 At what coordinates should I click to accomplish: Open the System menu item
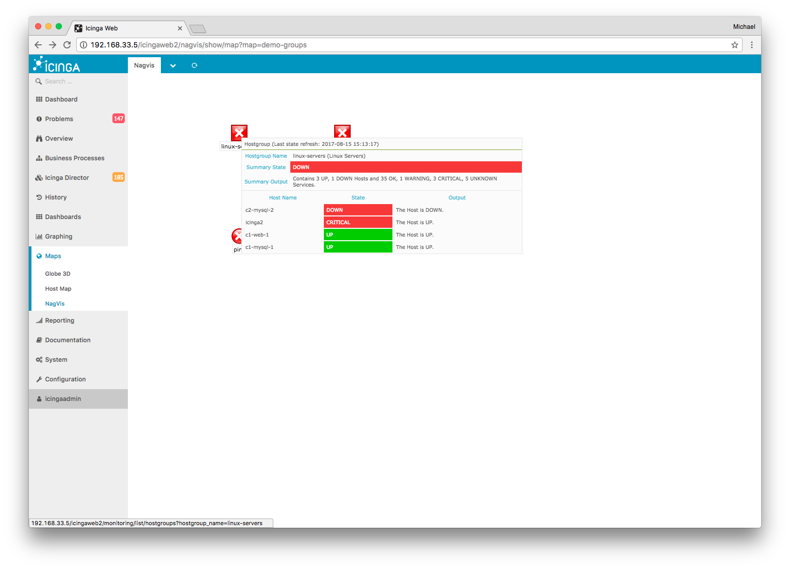pyautogui.click(x=78, y=360)
